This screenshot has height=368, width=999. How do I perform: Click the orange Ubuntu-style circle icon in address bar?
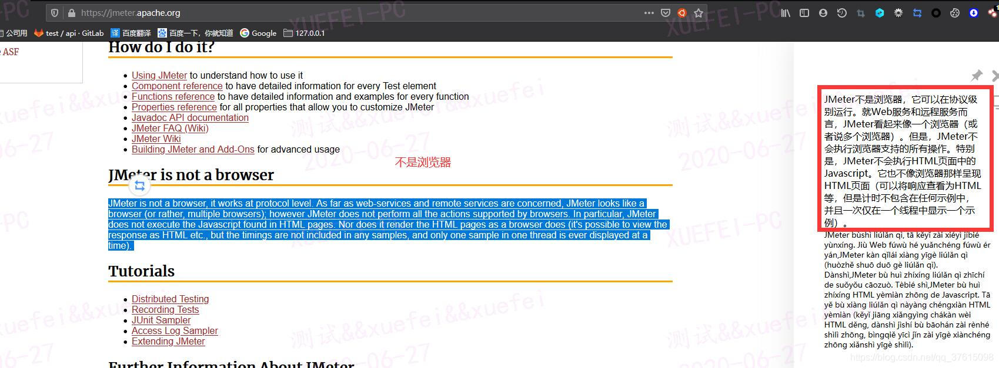click(x=682, y=13)
